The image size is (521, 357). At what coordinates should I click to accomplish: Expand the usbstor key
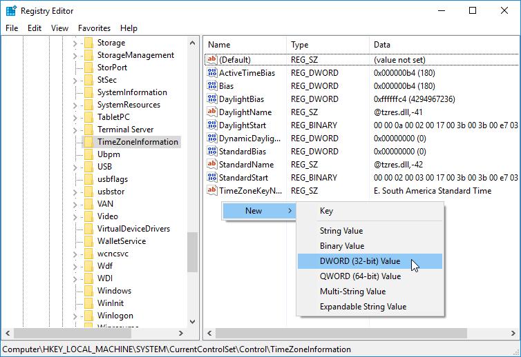coord(75,192)
